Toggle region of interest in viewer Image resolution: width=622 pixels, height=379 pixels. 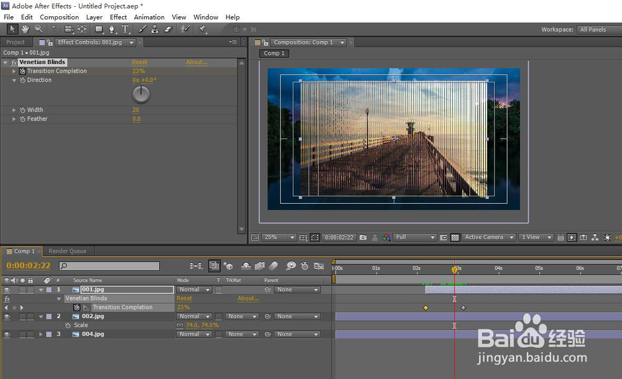coord(443,237)
